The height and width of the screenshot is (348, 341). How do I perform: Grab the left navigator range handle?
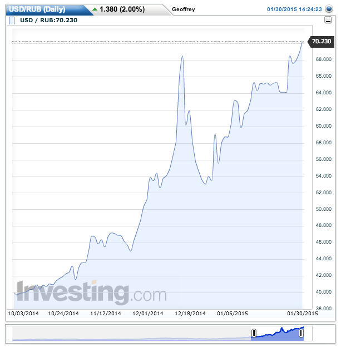[254, 333]
